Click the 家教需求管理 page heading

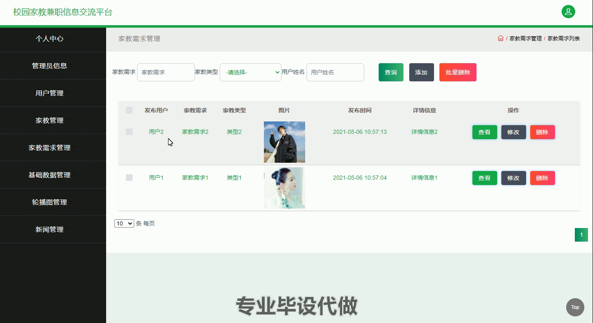point(139,38)
